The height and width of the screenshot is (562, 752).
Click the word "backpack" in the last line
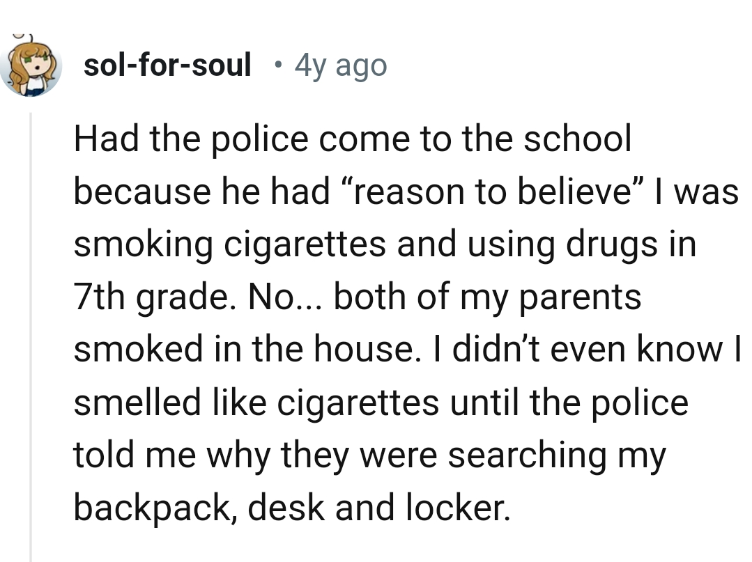(153, 508)
